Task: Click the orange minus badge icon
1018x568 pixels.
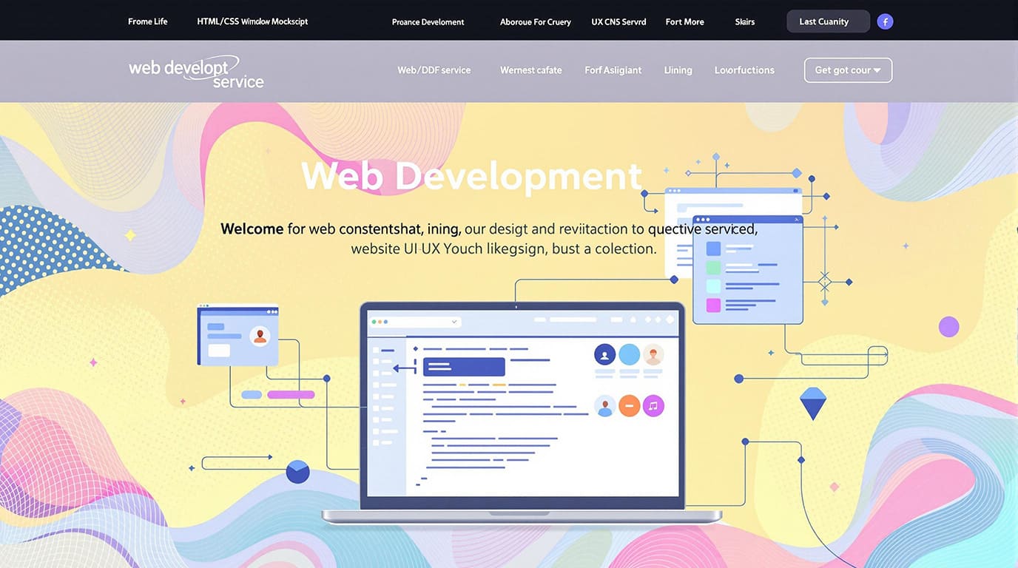Action: (630, 405)
